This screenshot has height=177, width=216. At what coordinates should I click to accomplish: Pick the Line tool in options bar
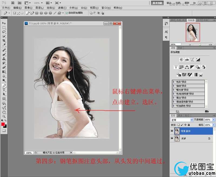[55, 13]
